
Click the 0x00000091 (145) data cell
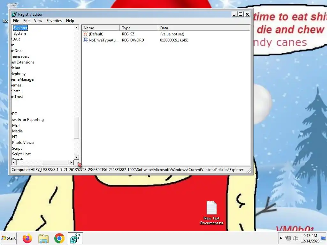coord(174,40)
